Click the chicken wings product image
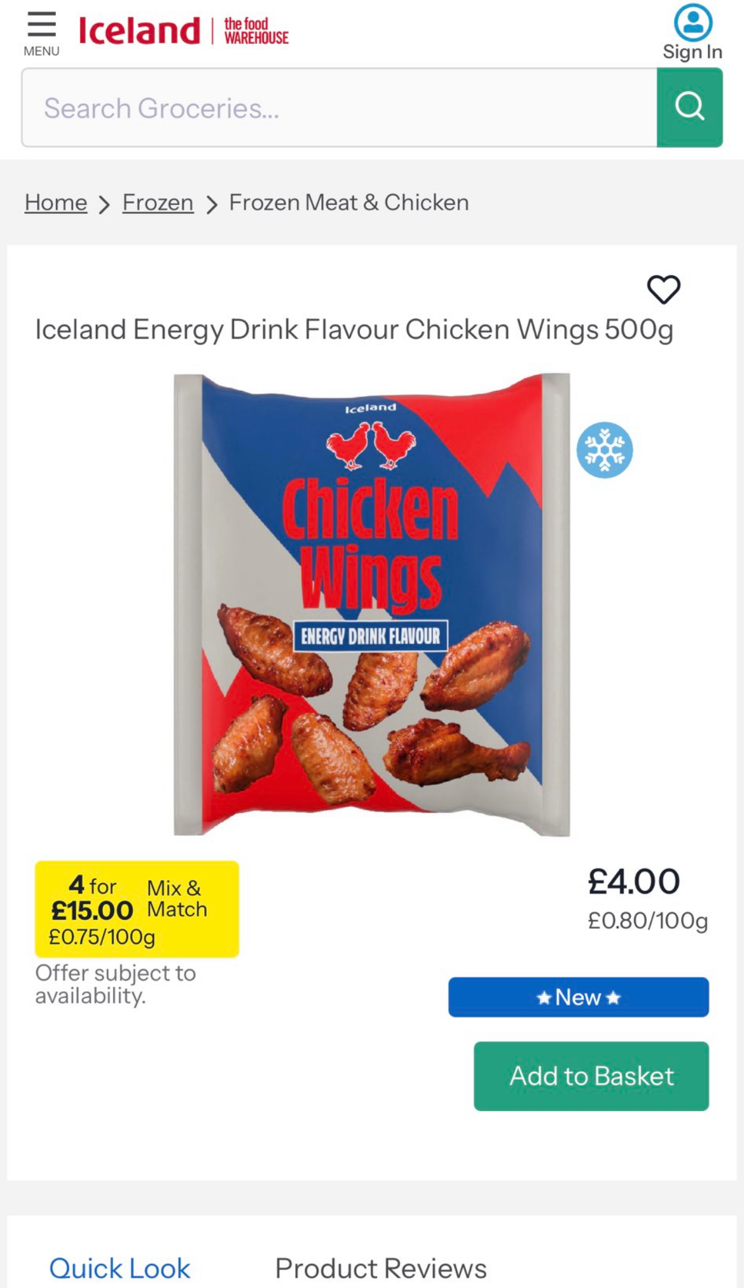This screenshot has width=744, height=1288. pos(372,604)
